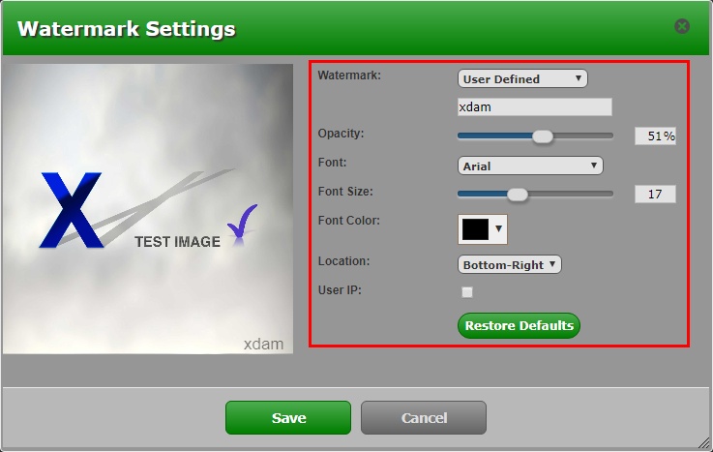Enable the User IP checkbox
713x452 pixels.
tap(467, 292)
